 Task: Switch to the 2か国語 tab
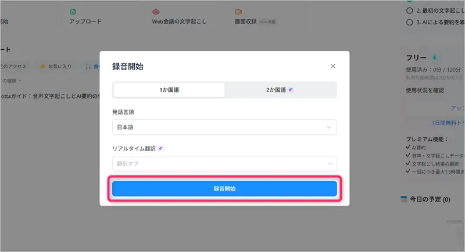[280, 90]
